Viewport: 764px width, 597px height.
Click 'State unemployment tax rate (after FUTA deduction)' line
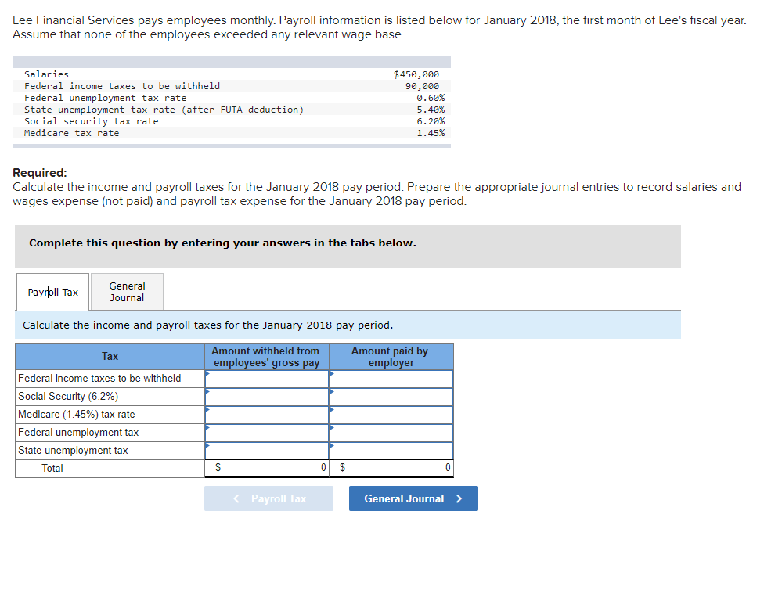(164, 110)
